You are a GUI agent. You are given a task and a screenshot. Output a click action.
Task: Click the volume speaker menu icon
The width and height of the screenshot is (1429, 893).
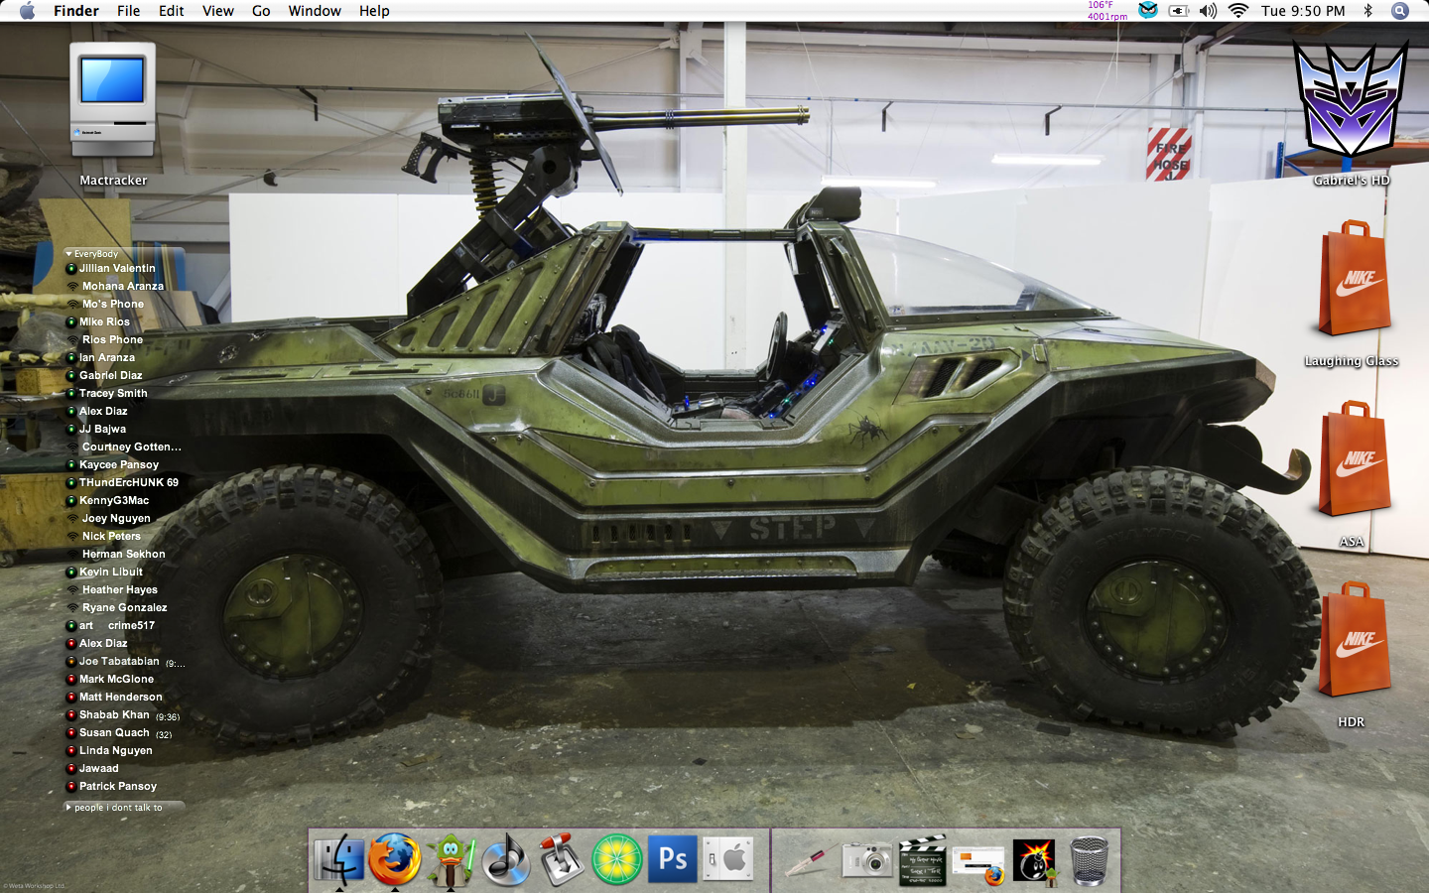point(1208,11)
